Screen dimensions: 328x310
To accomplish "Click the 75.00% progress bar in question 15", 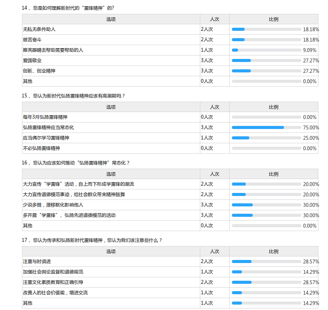I will pos(266,127).
